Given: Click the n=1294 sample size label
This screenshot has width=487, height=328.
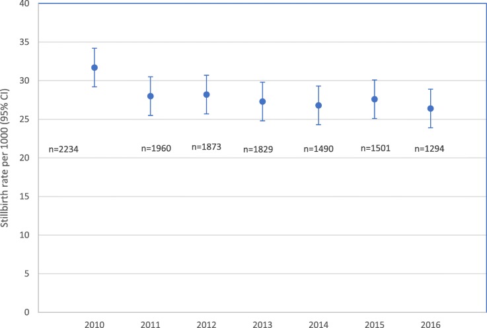Looking at the screenshot, I should click(x=429, y=149).
